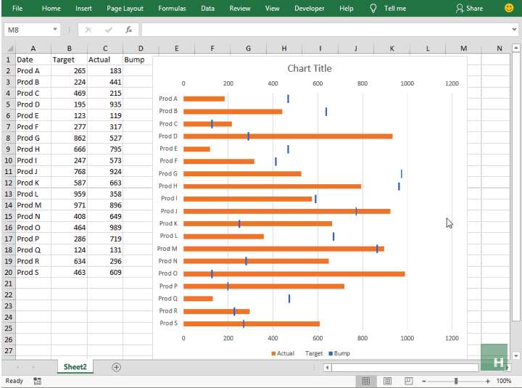The image size is (522, 388).
Task: Click the macro recording icon in status bar
Action: click(x=37, y=381)
